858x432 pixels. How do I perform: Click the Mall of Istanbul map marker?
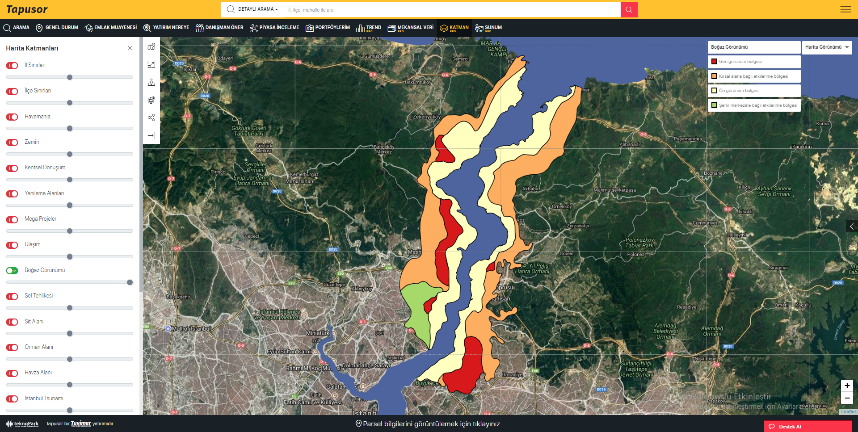pos(168,329)
